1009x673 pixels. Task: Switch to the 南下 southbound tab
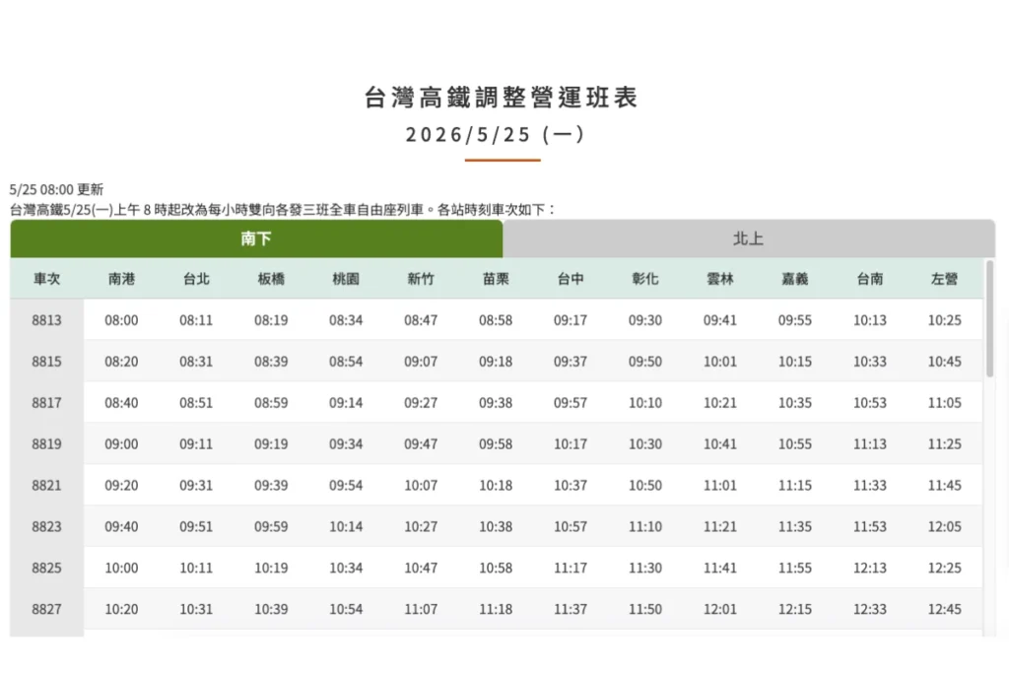[256, 238]
